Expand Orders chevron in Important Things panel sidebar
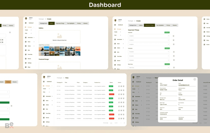This screenshot has height=133, width=210. [x=123, y=48]
